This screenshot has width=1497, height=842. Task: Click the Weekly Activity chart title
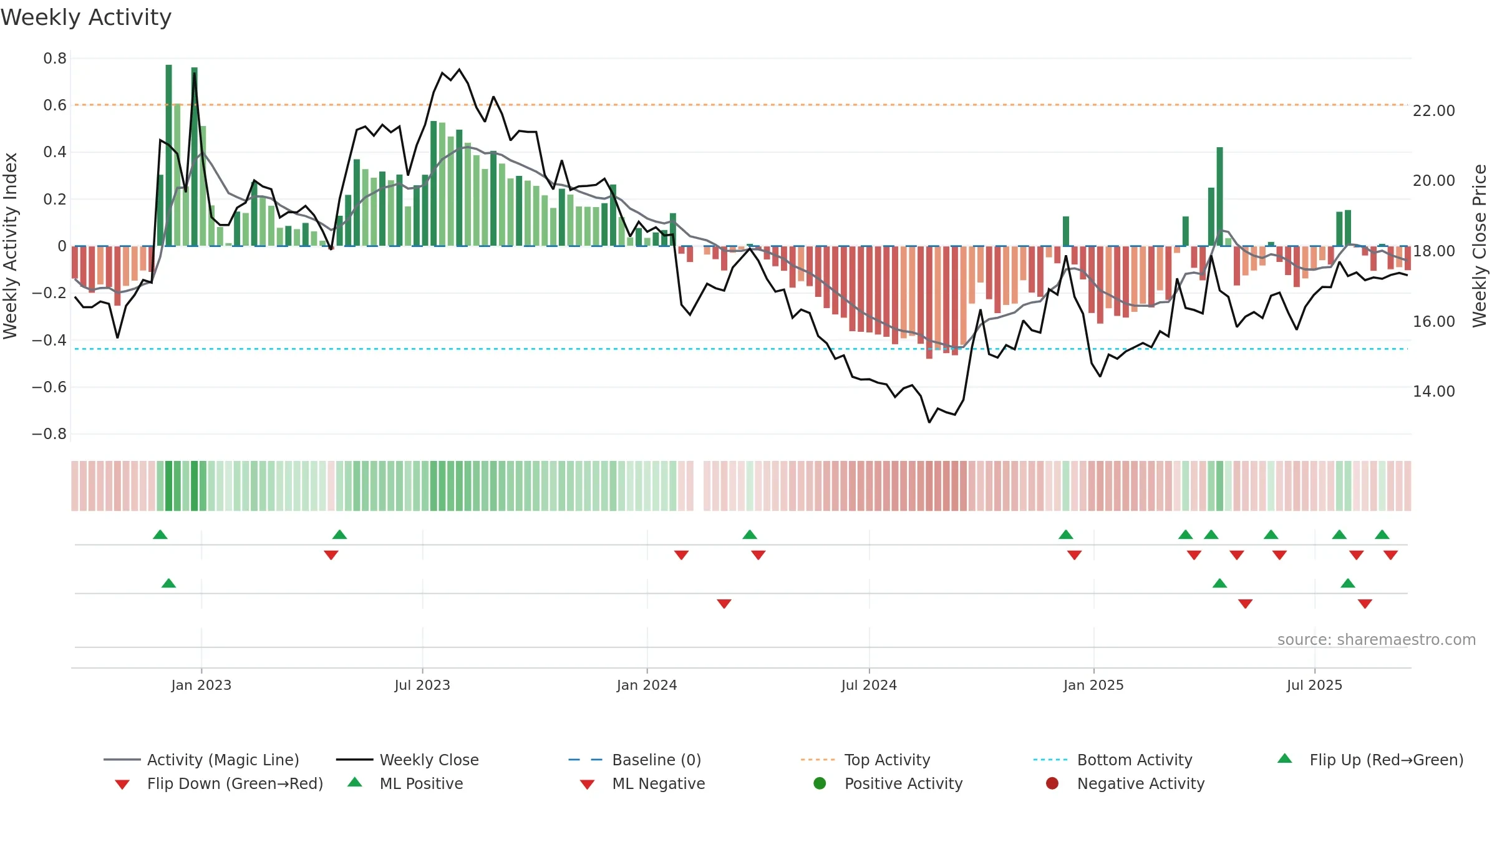coord(86,17)
